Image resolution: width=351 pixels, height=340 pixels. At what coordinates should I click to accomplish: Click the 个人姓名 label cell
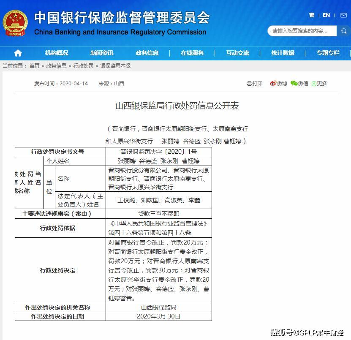tap(74, 161)
